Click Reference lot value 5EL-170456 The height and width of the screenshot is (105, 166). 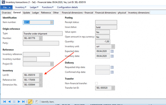point(30,80)
